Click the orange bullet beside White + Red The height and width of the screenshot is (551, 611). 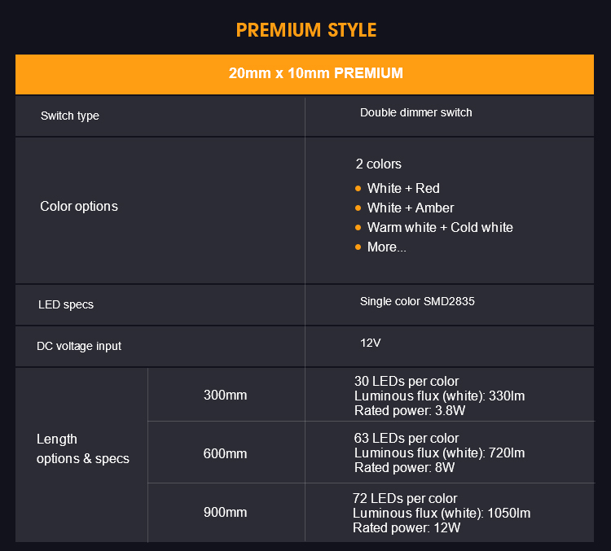pyautogui.click(x=358, y=188)
